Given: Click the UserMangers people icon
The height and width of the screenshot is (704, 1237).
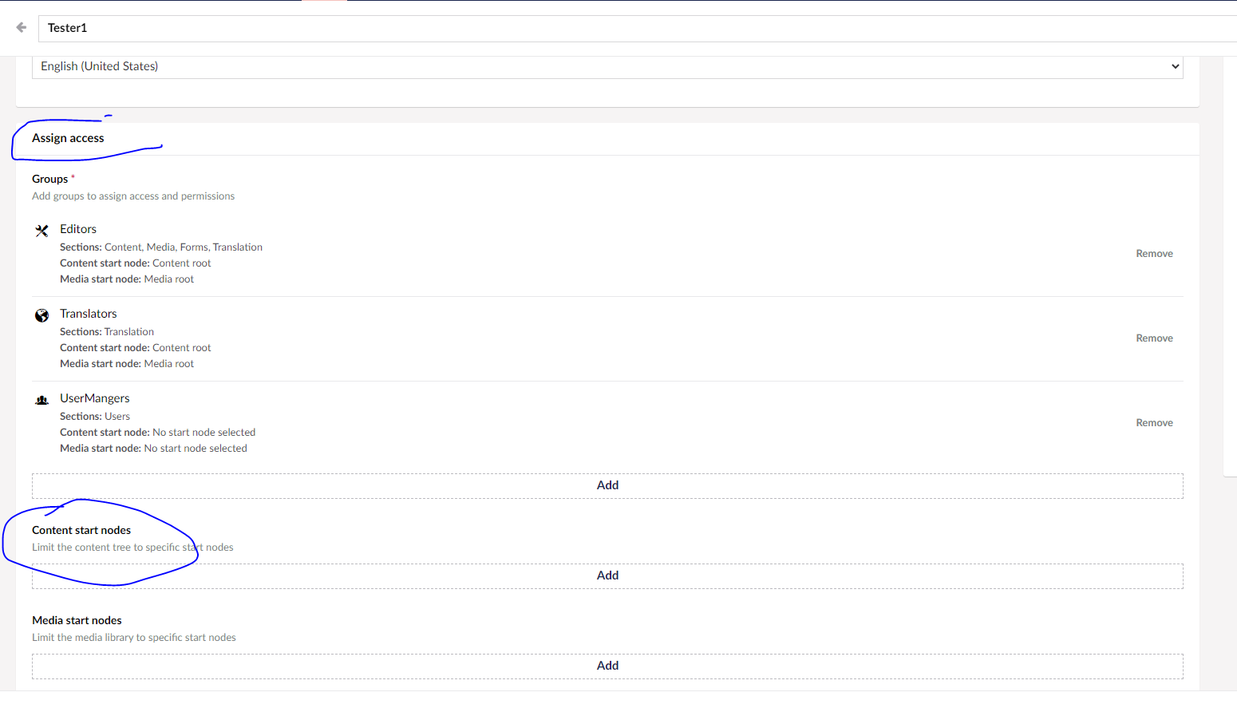Looking at the screenshot, I should coord(41,400).
